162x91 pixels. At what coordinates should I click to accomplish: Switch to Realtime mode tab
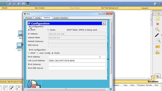(153, 81)
